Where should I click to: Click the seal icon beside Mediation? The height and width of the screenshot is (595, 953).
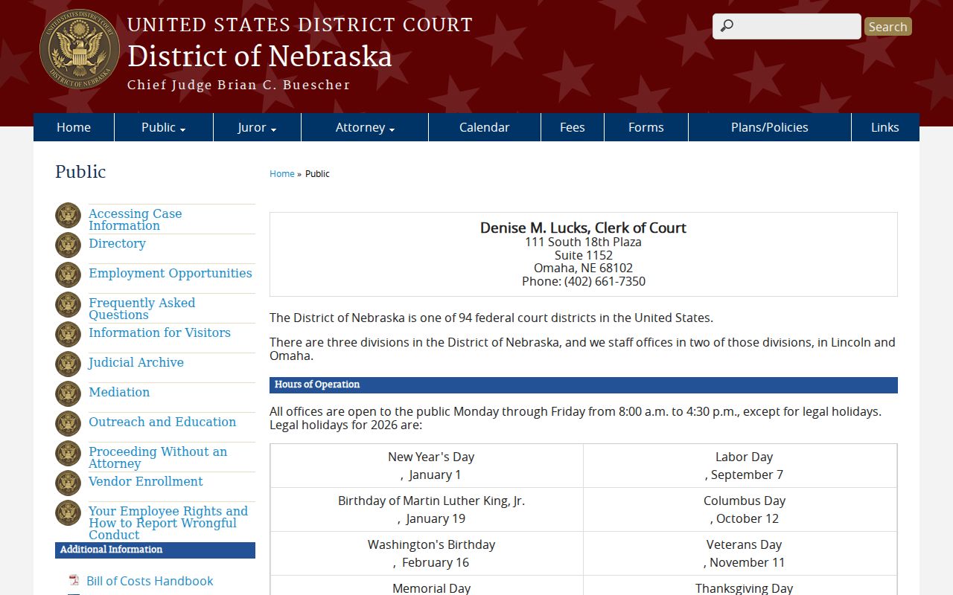(68, 394)
